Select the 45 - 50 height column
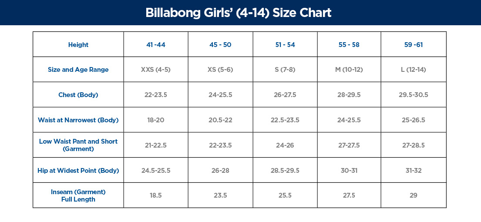This screenshot has height=222, width=481. (220, 45)
